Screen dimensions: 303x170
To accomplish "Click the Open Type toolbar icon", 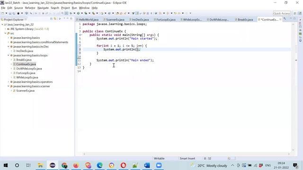I will point(117,13).
